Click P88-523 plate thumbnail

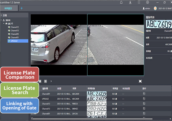[97, 104]
